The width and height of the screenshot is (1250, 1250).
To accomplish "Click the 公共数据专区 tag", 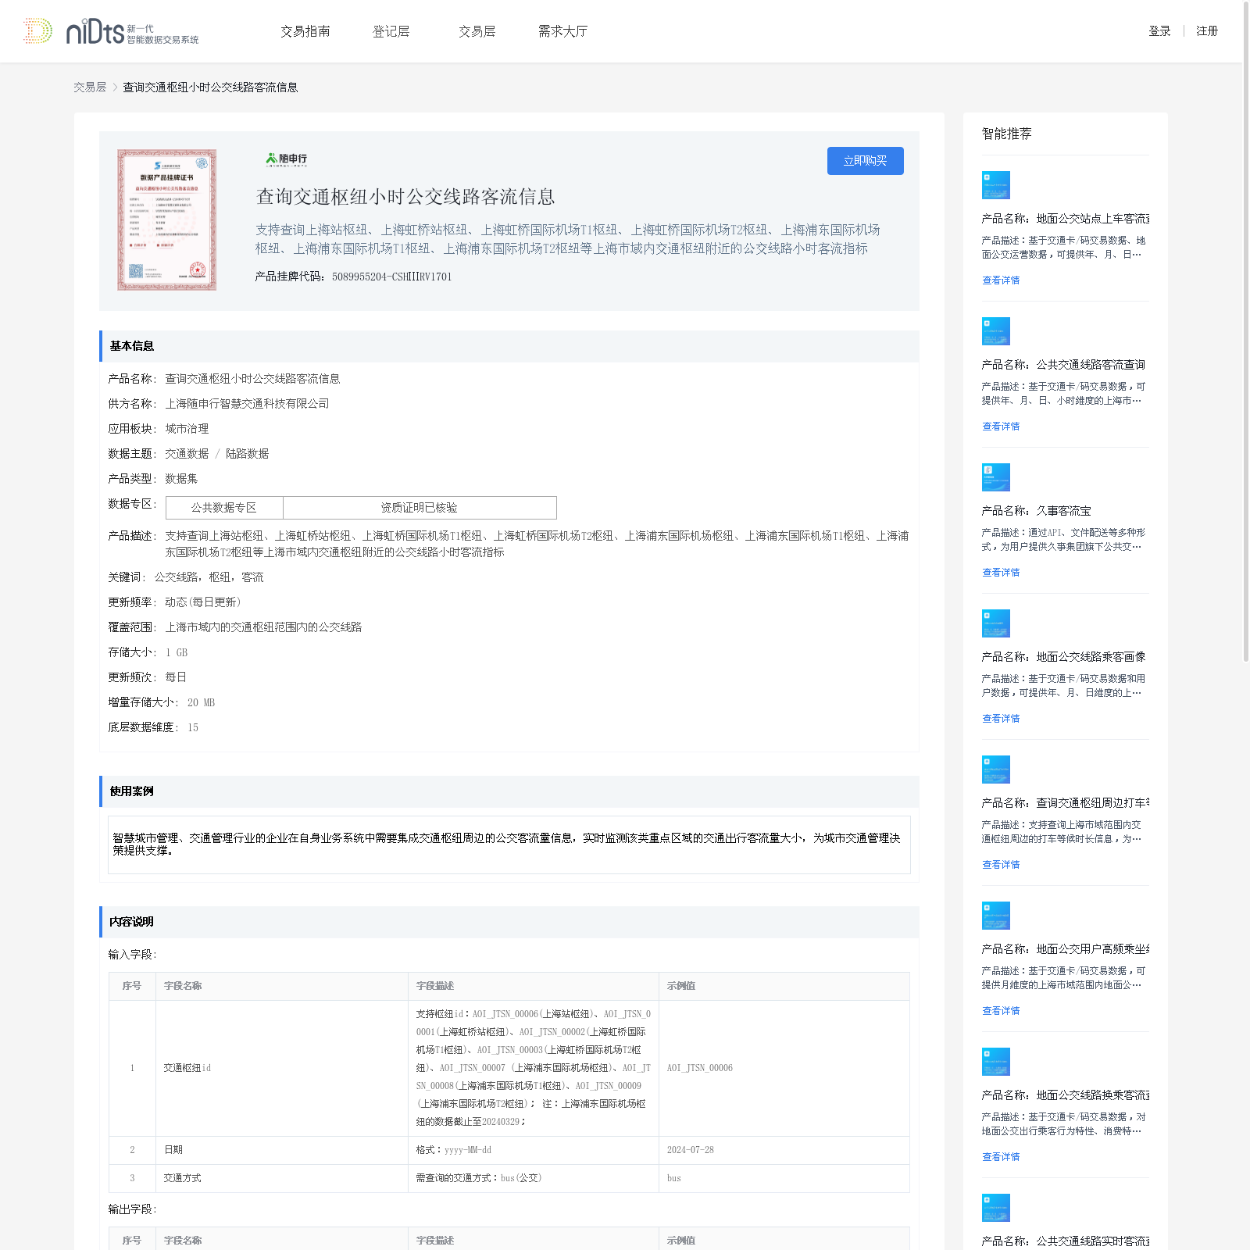I will coord(224,508).
